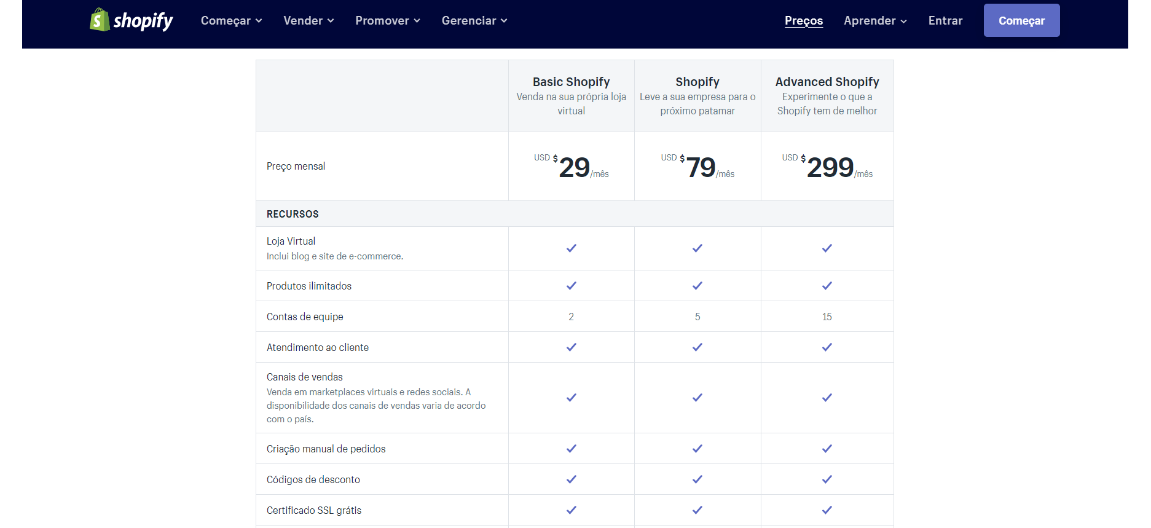Go to the Preços page link
Screen dimensions: 1151x528
[x=803, y=21]
